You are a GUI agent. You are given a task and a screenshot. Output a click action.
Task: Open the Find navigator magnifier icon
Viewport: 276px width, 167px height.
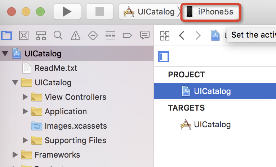coord(58,35)
